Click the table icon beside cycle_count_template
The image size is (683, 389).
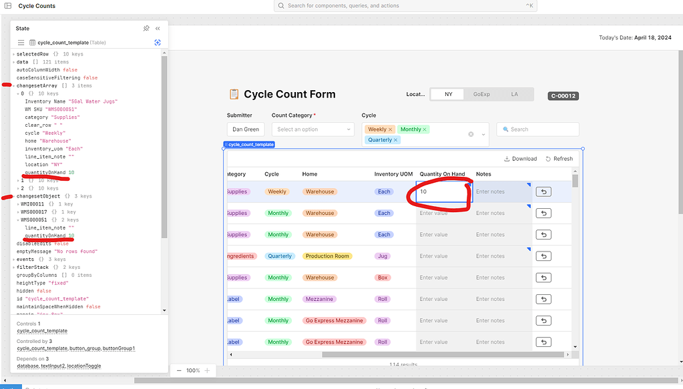[32, 43]
